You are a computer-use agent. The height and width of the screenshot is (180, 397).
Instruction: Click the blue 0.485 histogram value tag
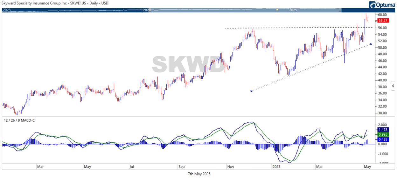pos(383,139)
